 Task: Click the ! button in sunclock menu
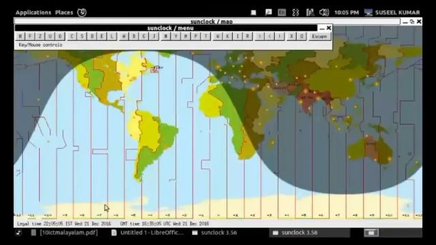279,36
